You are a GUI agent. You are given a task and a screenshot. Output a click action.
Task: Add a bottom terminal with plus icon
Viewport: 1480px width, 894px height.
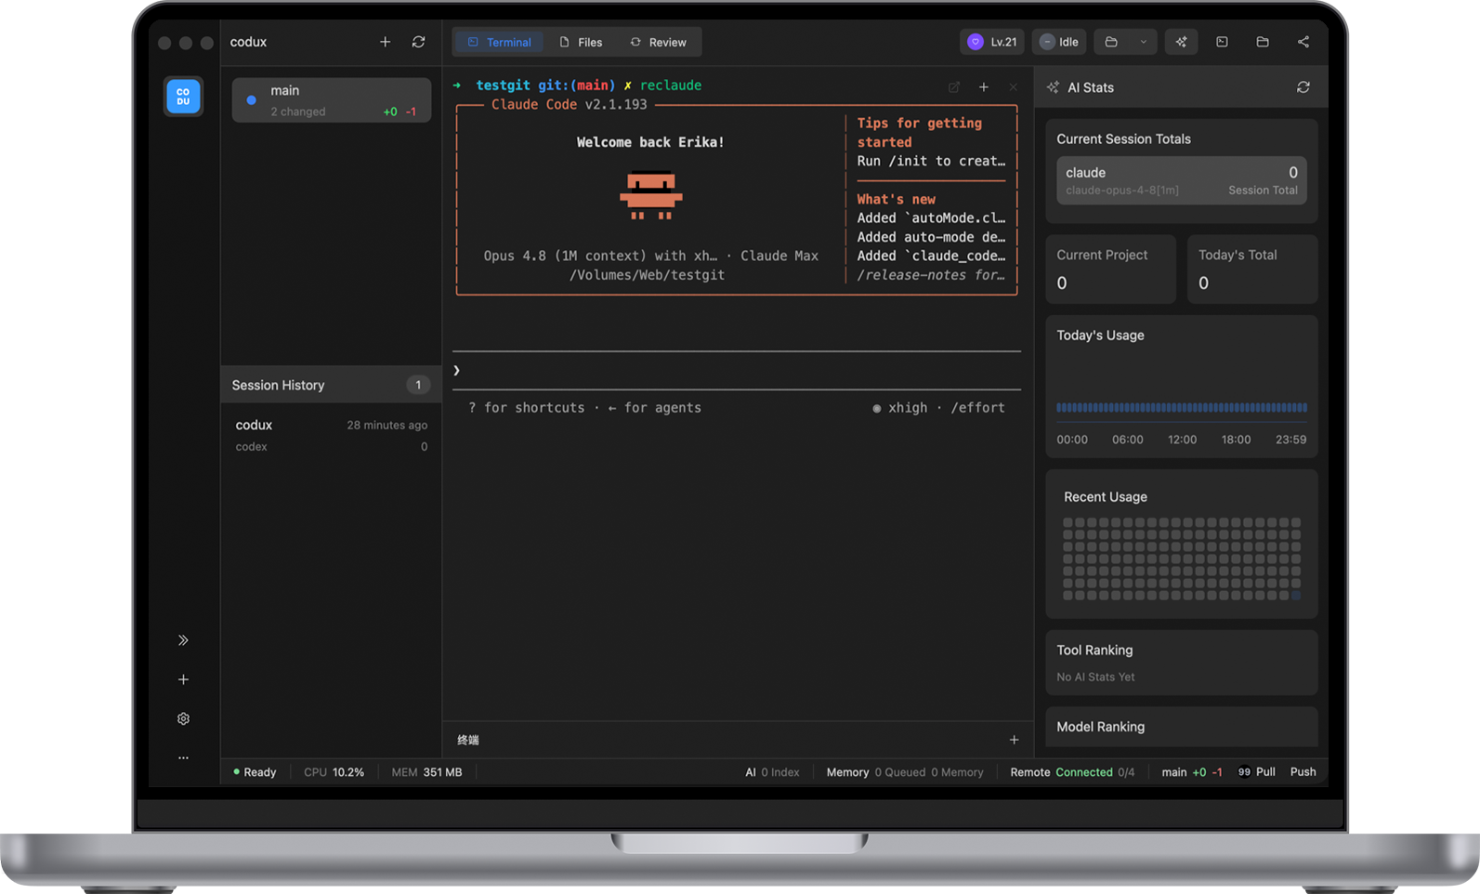point(1014,740)
